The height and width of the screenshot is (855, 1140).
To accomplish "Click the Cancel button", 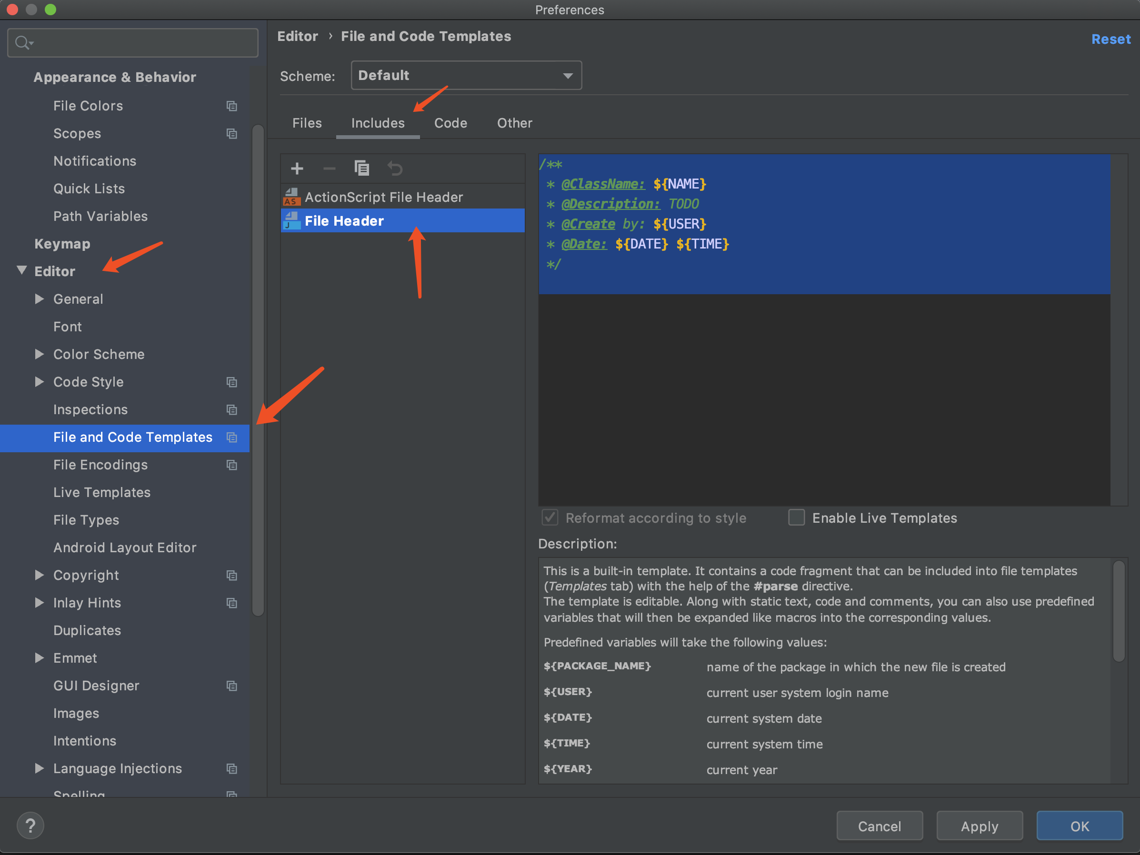I will (x=879, y=826).
